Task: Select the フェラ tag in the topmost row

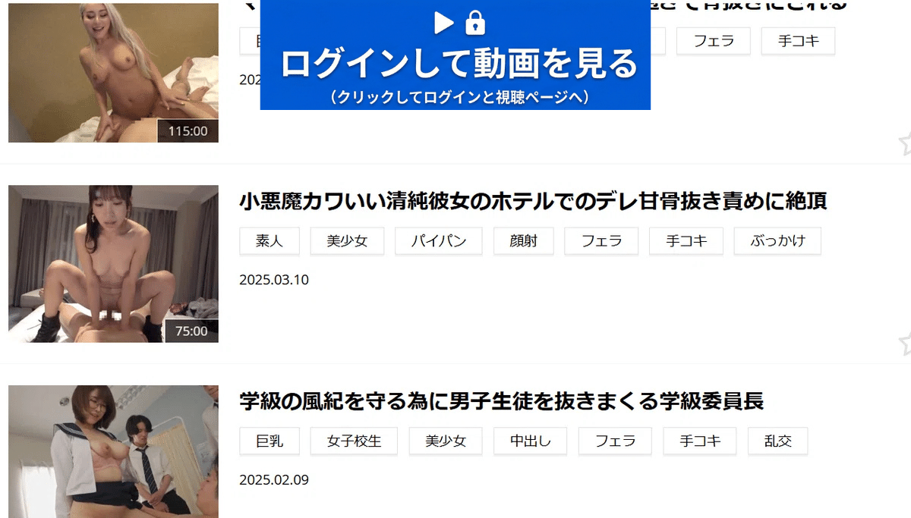Action: click(714, 41)
